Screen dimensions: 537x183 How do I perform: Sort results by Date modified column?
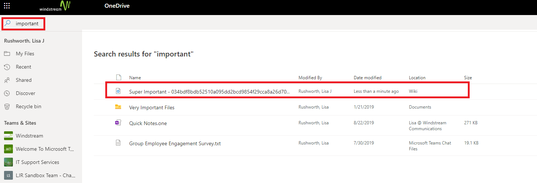click(x=367, y=78)
